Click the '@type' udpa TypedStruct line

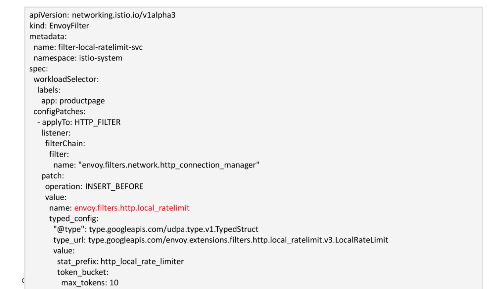156,229
